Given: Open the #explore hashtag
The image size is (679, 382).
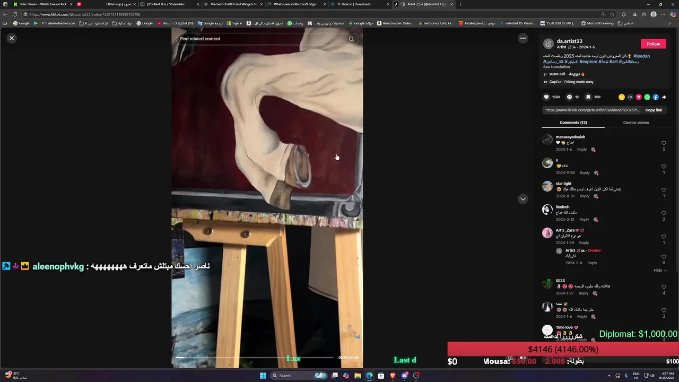Looking at the screenshot, I should [x=588, y=62].
